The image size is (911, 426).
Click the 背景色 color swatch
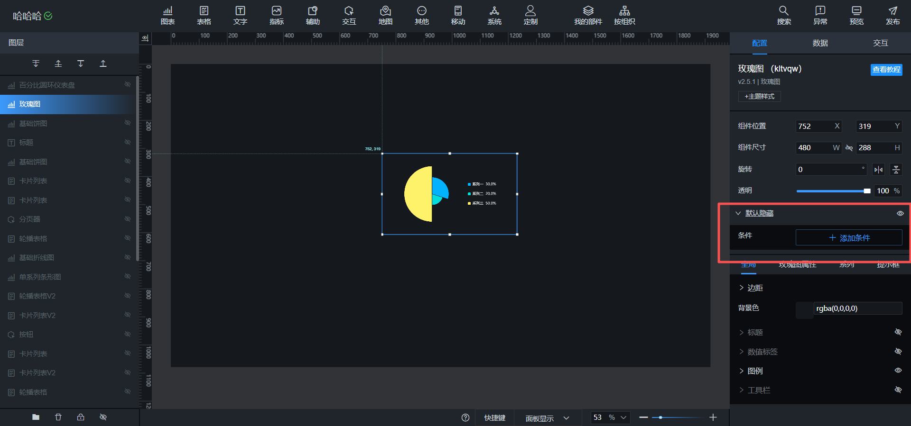[x=804, y=310]
